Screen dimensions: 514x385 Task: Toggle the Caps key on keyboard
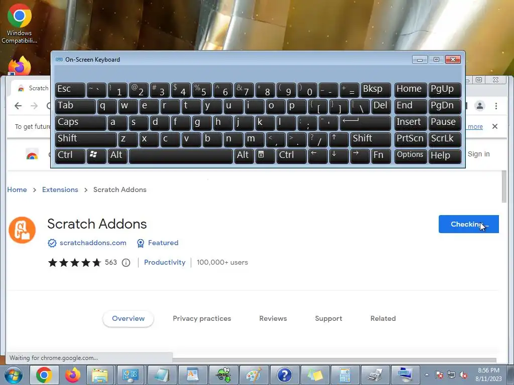click(x=81, y=123)
